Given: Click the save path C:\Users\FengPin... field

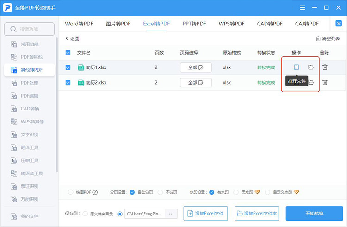Looking at the screenshot, I should click(145, 214).
